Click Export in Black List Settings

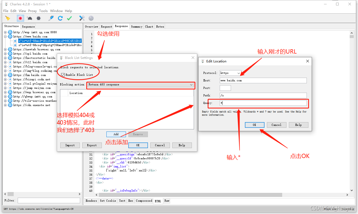click(x=92, y=145)
